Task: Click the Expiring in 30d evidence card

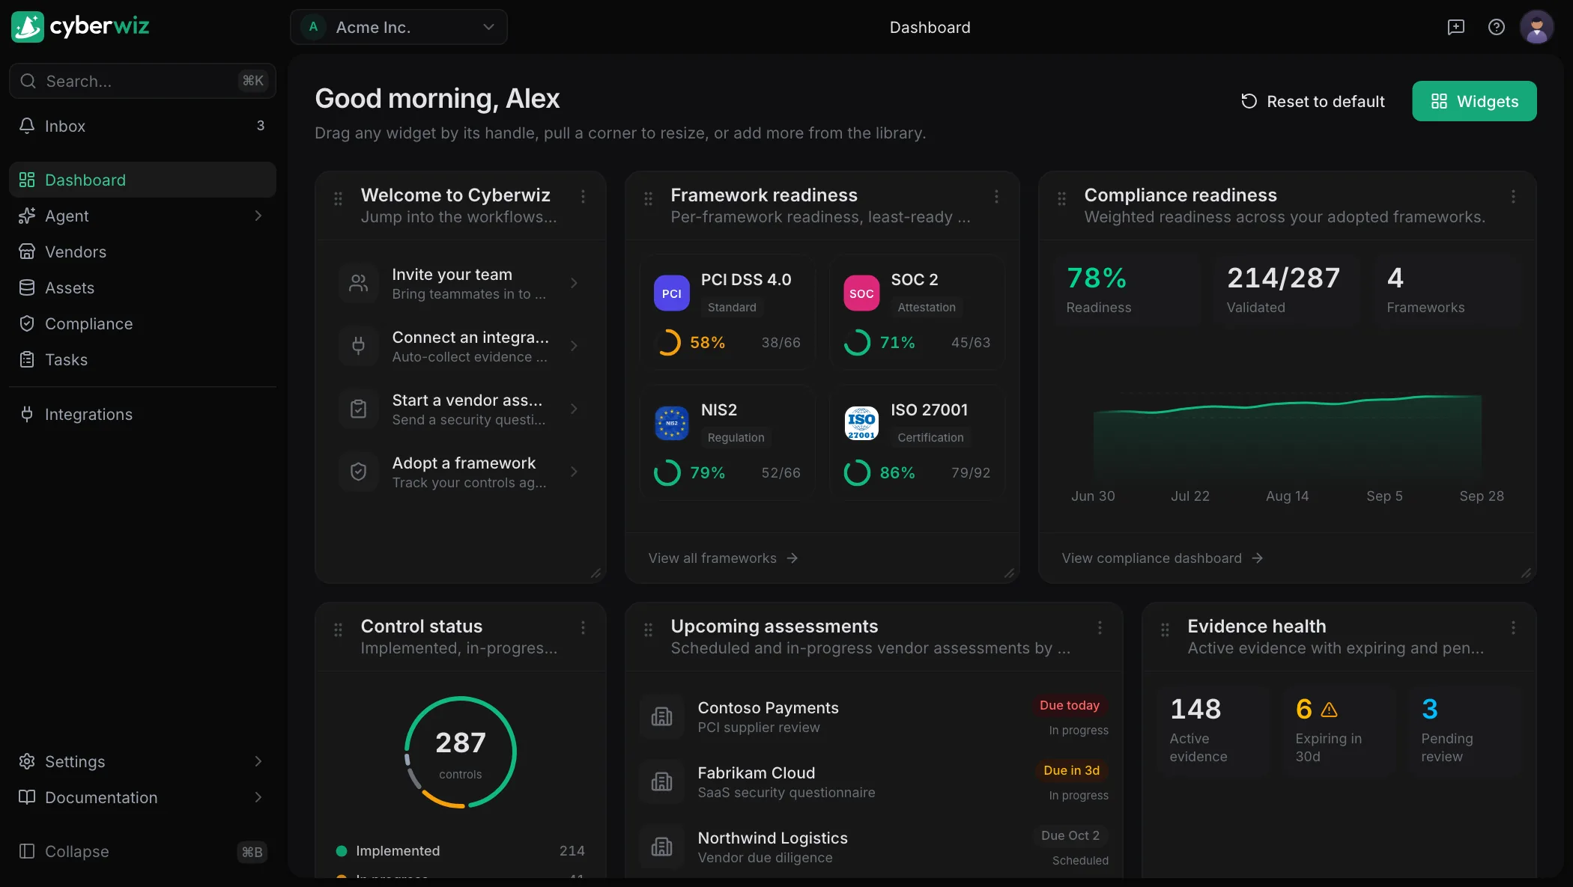Action: pyautogui.click(x=1339, y=731)
